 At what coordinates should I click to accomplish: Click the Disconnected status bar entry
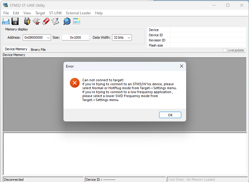point(43,180)
